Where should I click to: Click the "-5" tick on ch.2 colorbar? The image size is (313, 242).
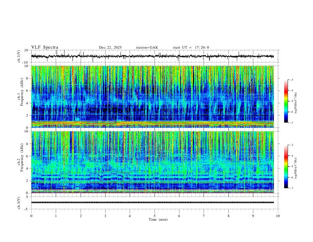click(x=291, y=166)
